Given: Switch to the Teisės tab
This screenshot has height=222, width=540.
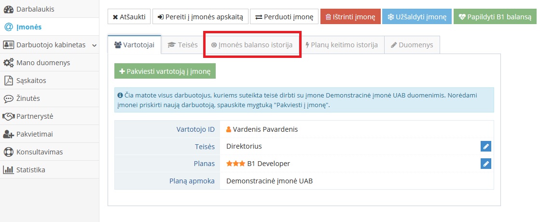Looking at the screenshot, I should [x=182, y=45].
